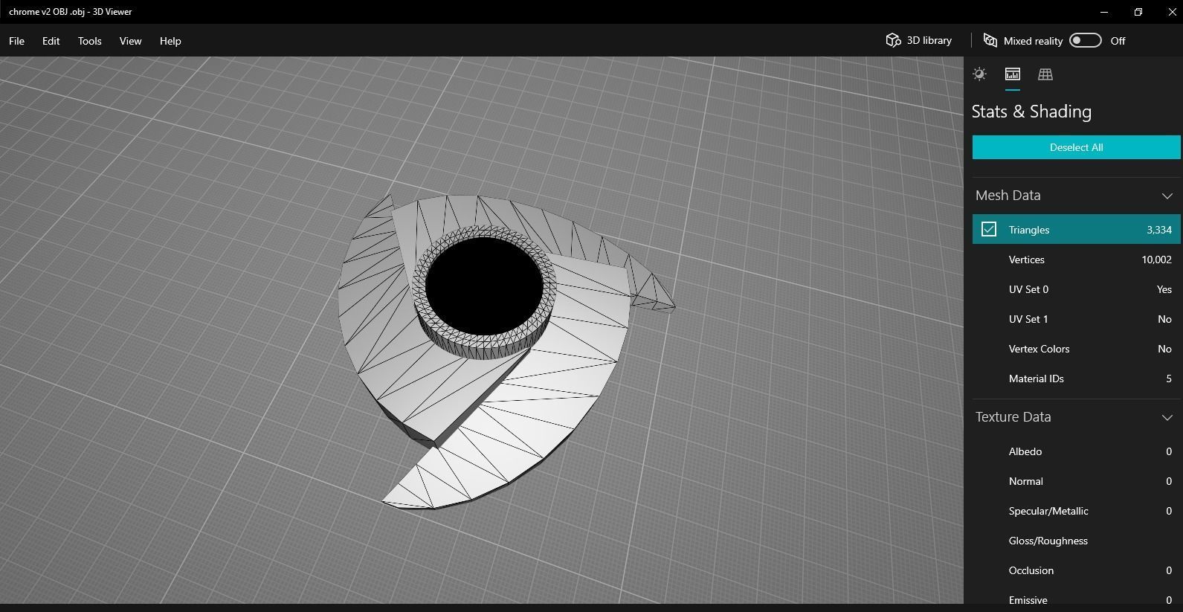Select the UV Set 1 row
1183x612 pixels.
tap(1076, 319)
